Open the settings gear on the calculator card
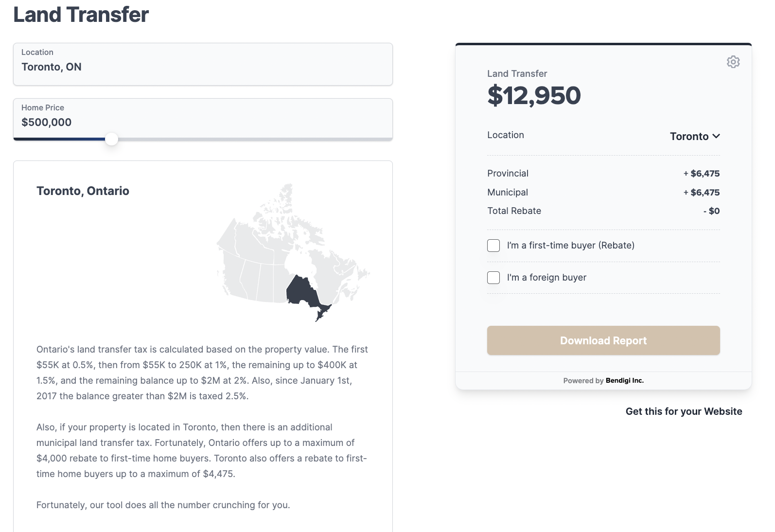 [733, 62]
